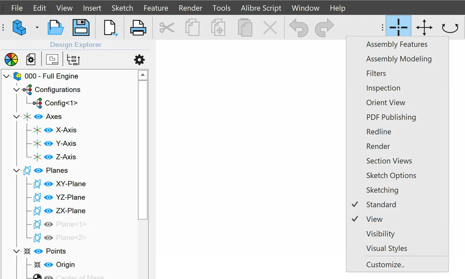Select the Config<1> configuration
Image resolution: width=465 pixels, height=279 pixels.
(x=61, y=103)
